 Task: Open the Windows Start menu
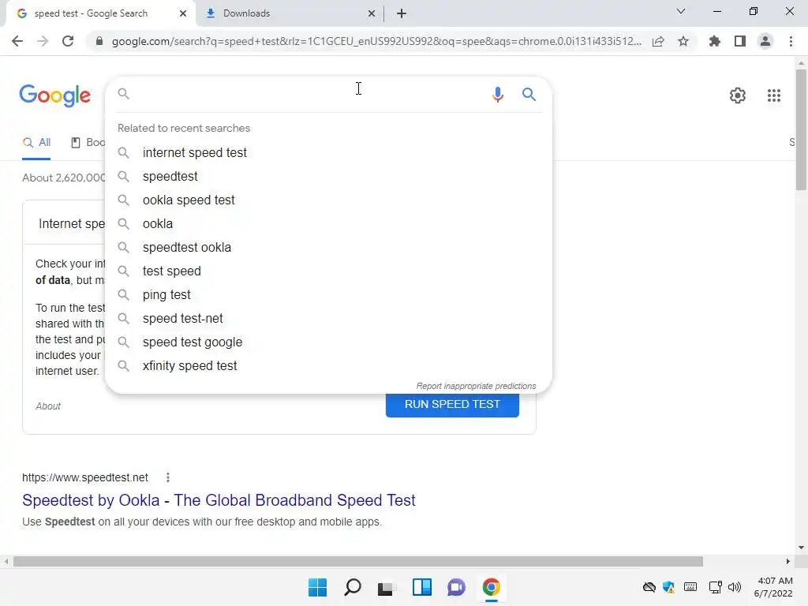[x=317, y=587]
